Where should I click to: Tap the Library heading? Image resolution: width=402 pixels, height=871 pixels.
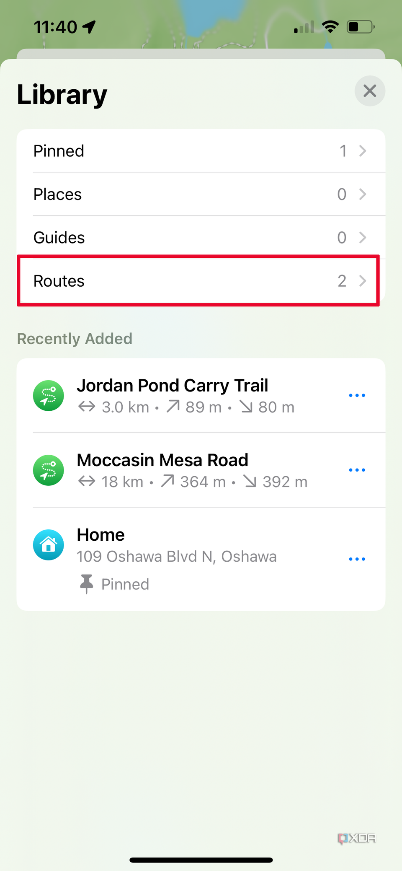[62, 94]
